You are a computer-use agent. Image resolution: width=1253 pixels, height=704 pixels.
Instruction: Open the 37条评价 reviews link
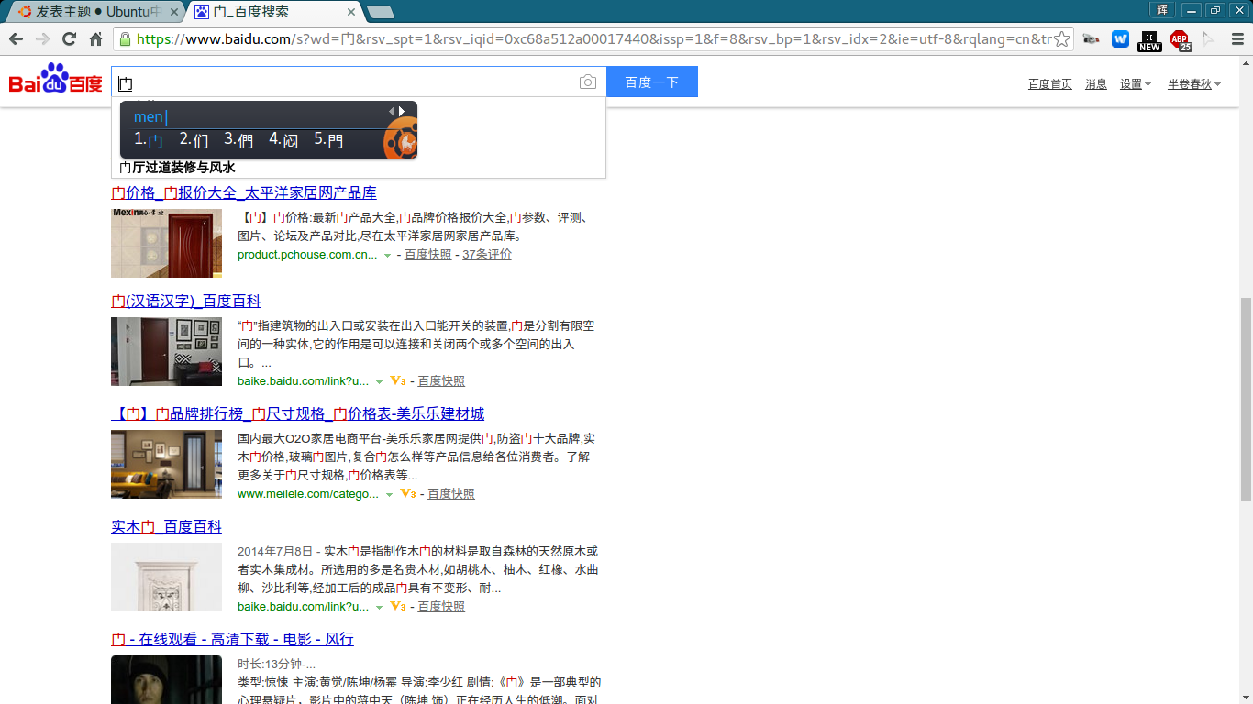point(487,255)
